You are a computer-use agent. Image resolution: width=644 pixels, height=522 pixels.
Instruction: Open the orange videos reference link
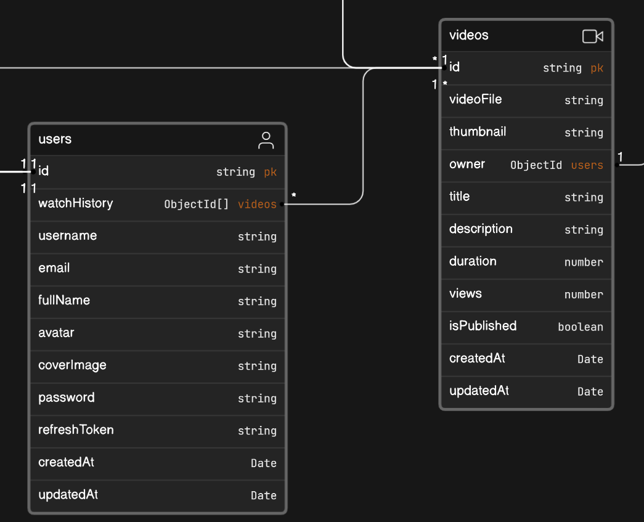257,205
